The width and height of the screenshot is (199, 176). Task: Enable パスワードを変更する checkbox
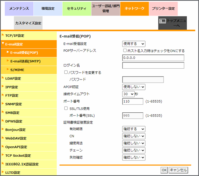66,72
